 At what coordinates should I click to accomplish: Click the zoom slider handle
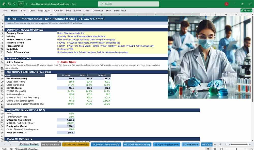236,149
